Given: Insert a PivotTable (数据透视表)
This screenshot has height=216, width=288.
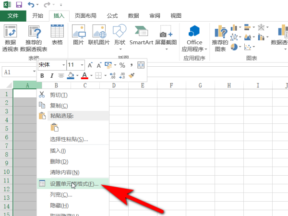Looking at the screenshot, I should point(10,38).
